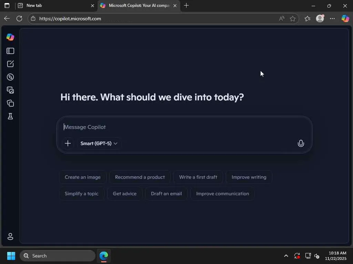Close the New tab browser tab
Image resolution: width=353 pixels, height=264 pixels.
[x=92, y=5]
